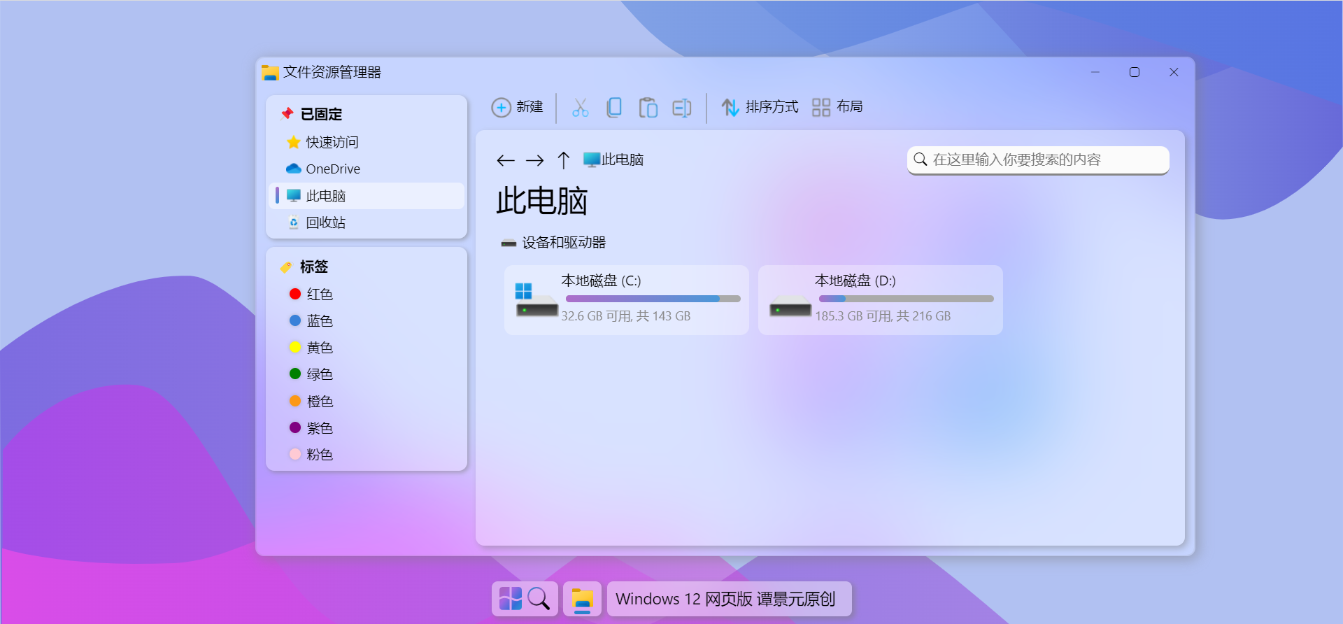Click the search magnifier in search box
Viewport: 1343px width, 624px height.
(921, 159)
